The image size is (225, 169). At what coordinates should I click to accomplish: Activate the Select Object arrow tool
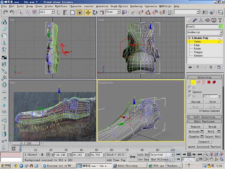click(x=59, y=13)
